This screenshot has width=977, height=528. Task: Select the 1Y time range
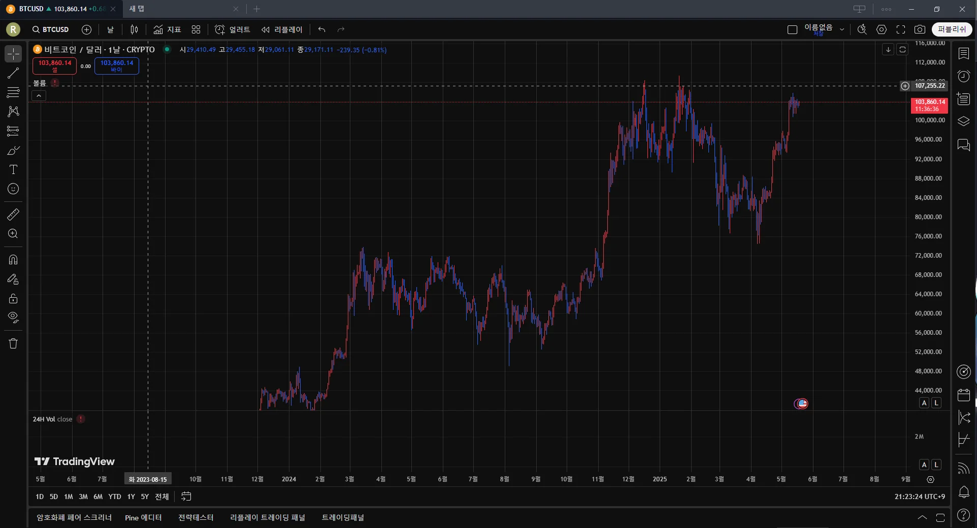(x=131, y=496)
